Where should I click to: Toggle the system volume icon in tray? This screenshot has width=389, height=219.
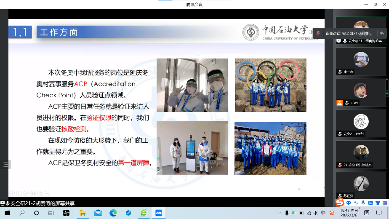316,213
